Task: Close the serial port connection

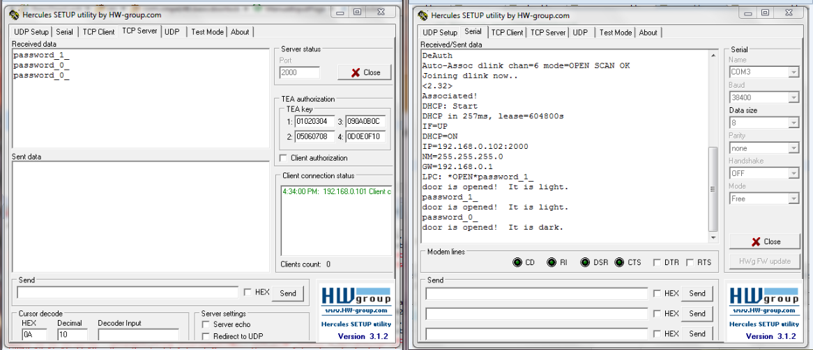Action: pos(765,241)
